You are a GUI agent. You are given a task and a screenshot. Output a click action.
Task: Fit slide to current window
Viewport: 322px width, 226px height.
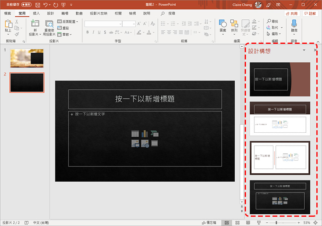(316, 223)
